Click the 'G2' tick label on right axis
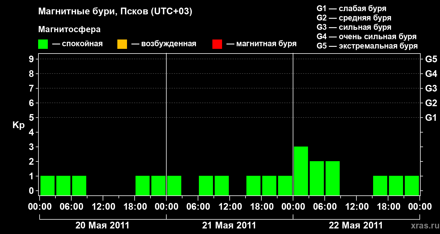This screenshot has height=234, width=440. [x=431, y=103]
